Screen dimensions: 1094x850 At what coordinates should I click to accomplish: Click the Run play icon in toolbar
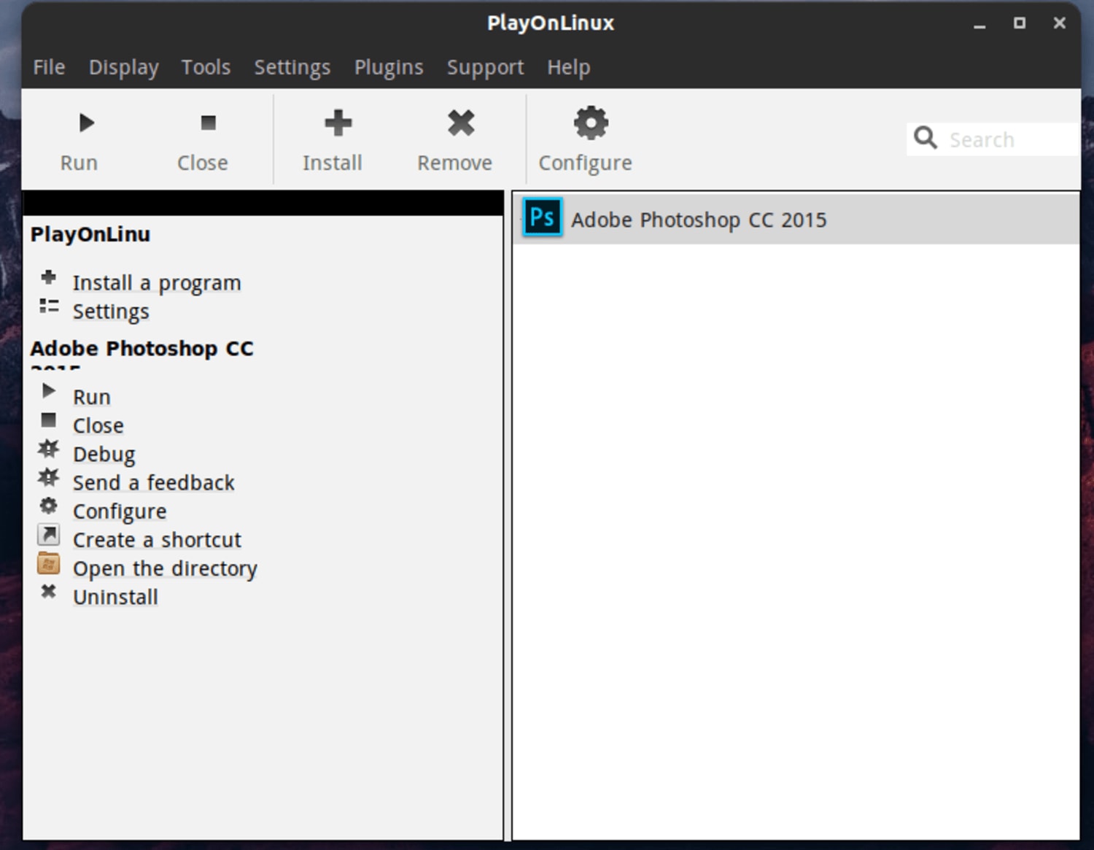87,123
